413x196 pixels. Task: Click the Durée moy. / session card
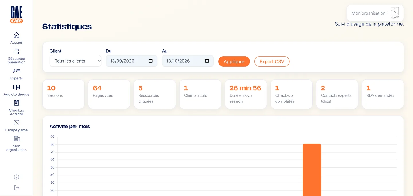tap(246, 94)
